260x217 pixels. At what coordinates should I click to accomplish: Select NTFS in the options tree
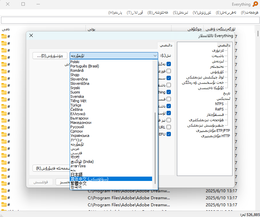coord(219,104)
